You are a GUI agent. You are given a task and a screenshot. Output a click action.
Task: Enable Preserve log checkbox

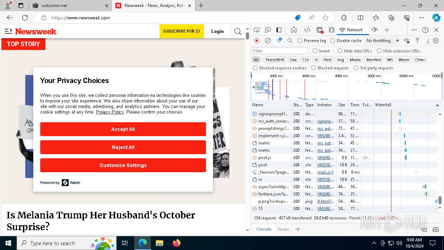[300, 41]
